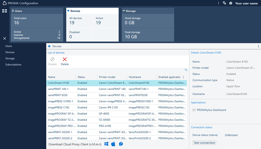Download Cloud Proxy Client for Apple
Image resolution: width=261 pixels, height=149 pixels.
click(x=113, y=144)
